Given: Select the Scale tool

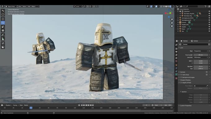Looking at the screenshot, I should tap(3, 27).
